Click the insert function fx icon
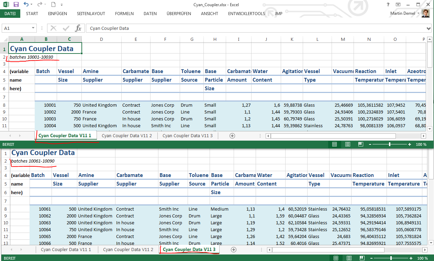This screenshot has width=434, height=261. (x=78, y=28)
